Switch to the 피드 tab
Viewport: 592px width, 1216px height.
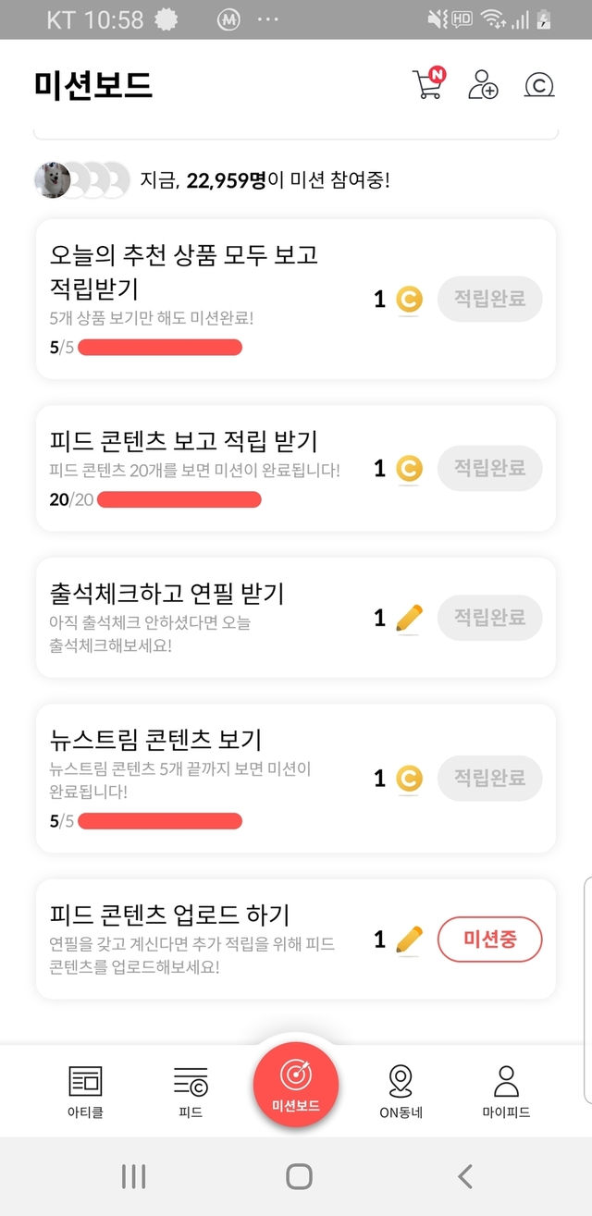coord(191,1092)
